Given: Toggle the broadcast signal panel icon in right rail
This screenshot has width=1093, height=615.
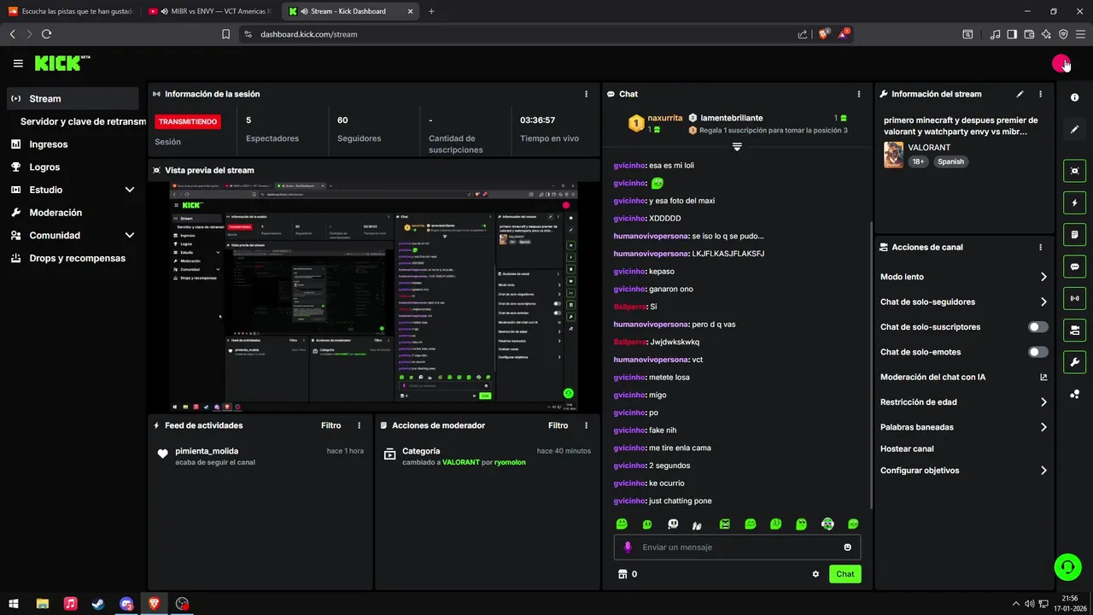Looking at the screenshot, I should 1074,298.
